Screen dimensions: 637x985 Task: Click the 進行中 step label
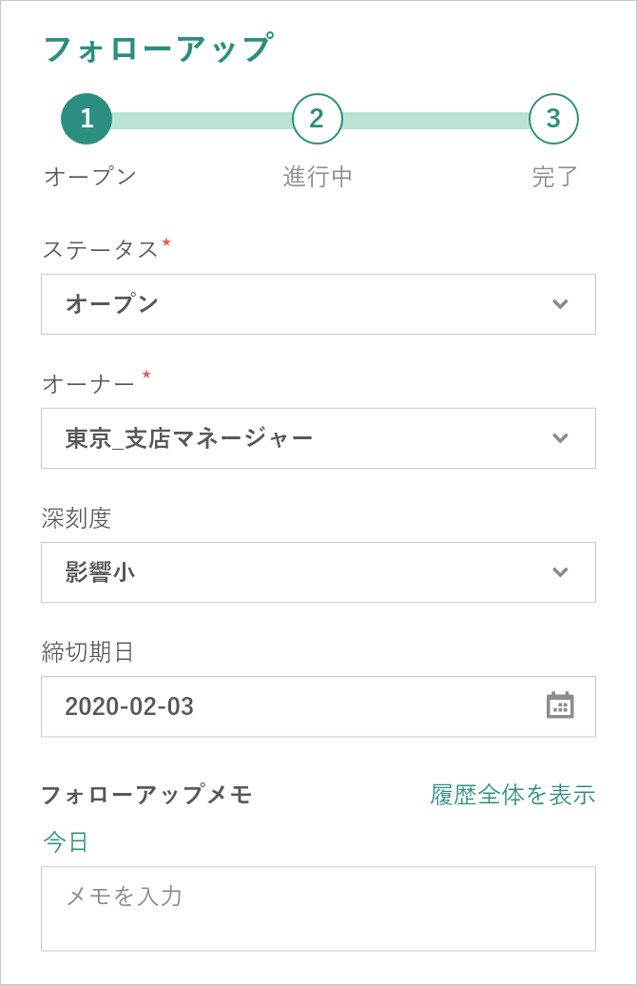[x=318, y=177]
